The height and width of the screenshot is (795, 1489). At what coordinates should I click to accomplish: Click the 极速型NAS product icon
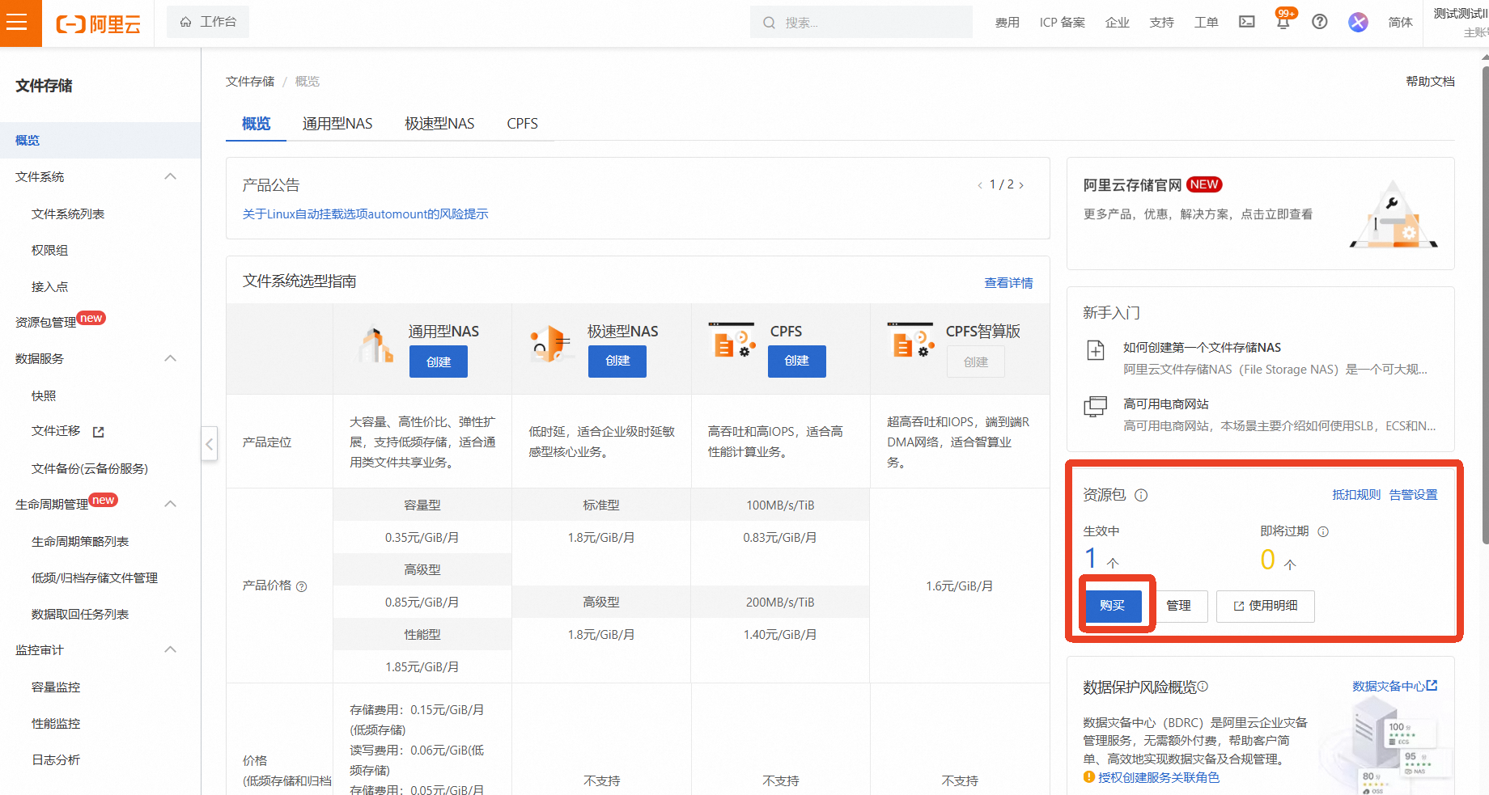pyautogui.click(x=550, y=344)
